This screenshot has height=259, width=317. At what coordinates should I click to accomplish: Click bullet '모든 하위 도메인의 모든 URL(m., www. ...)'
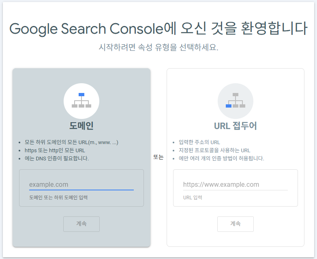point(71,142)
